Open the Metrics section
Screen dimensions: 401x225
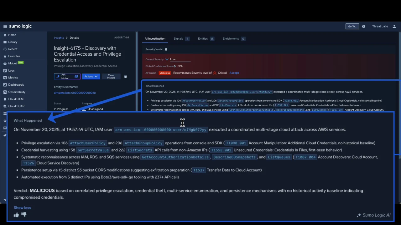click(x=13, y=77)
